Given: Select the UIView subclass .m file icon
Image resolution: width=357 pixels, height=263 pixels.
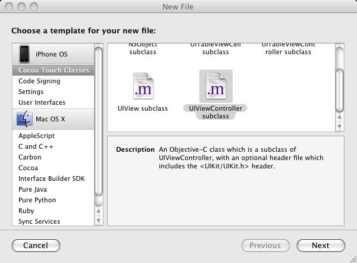Looking at the screenshot, I should click(x=143, y=86).
